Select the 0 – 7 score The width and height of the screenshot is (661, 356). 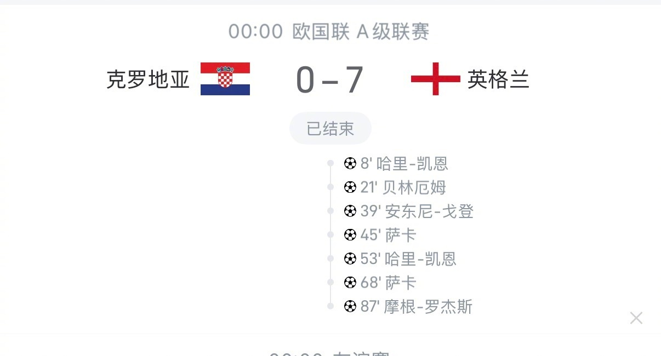[330, 79]
